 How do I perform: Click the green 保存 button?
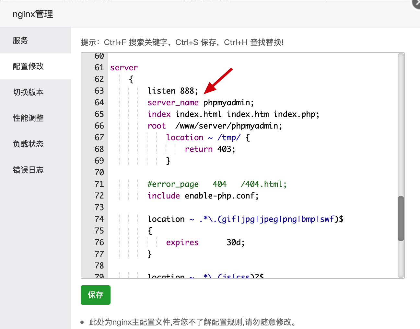tap(95, 295)
